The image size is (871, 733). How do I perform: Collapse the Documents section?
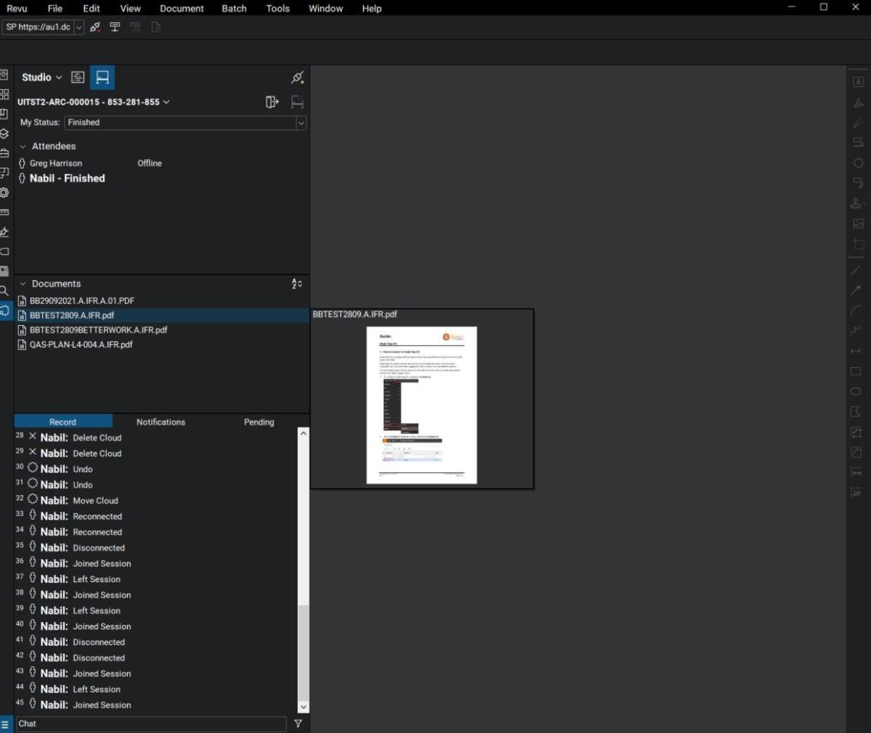tap(23, 284)
